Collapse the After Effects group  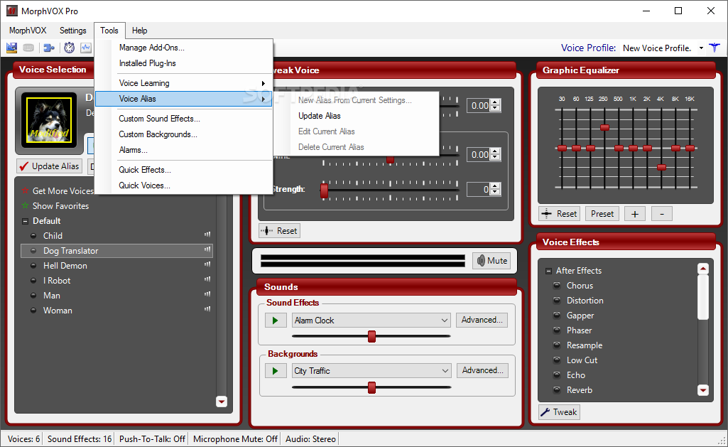click(x=548, y=271)
